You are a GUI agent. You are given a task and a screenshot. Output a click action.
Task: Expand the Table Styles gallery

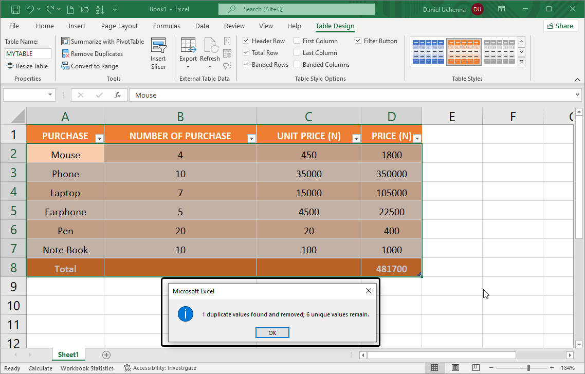click(x=521, y=62)
